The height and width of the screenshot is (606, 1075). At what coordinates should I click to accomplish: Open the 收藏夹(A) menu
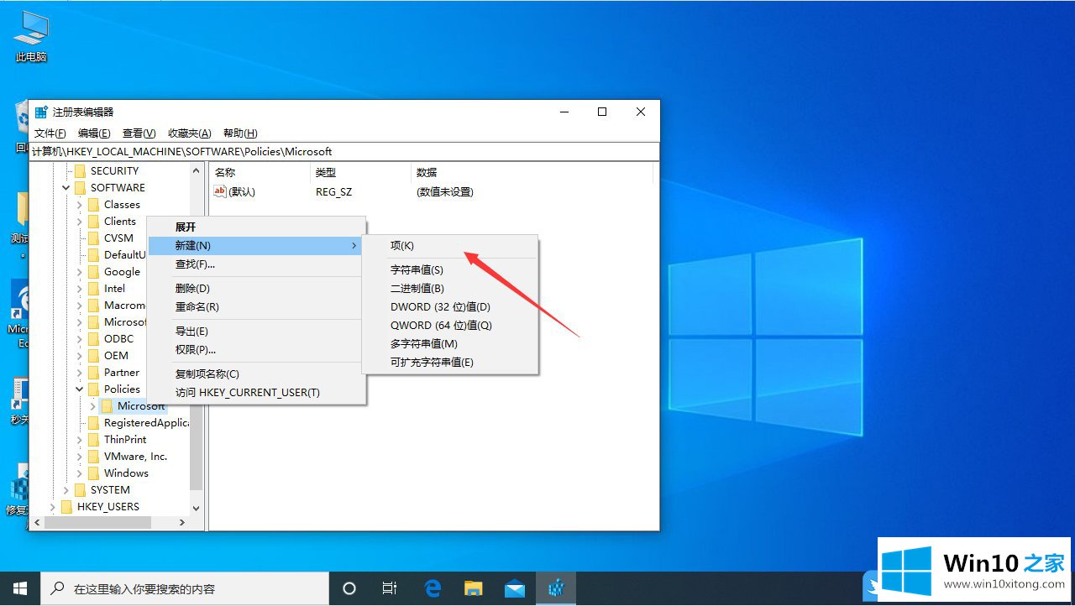pyautogui.click(x=190, y=133)
